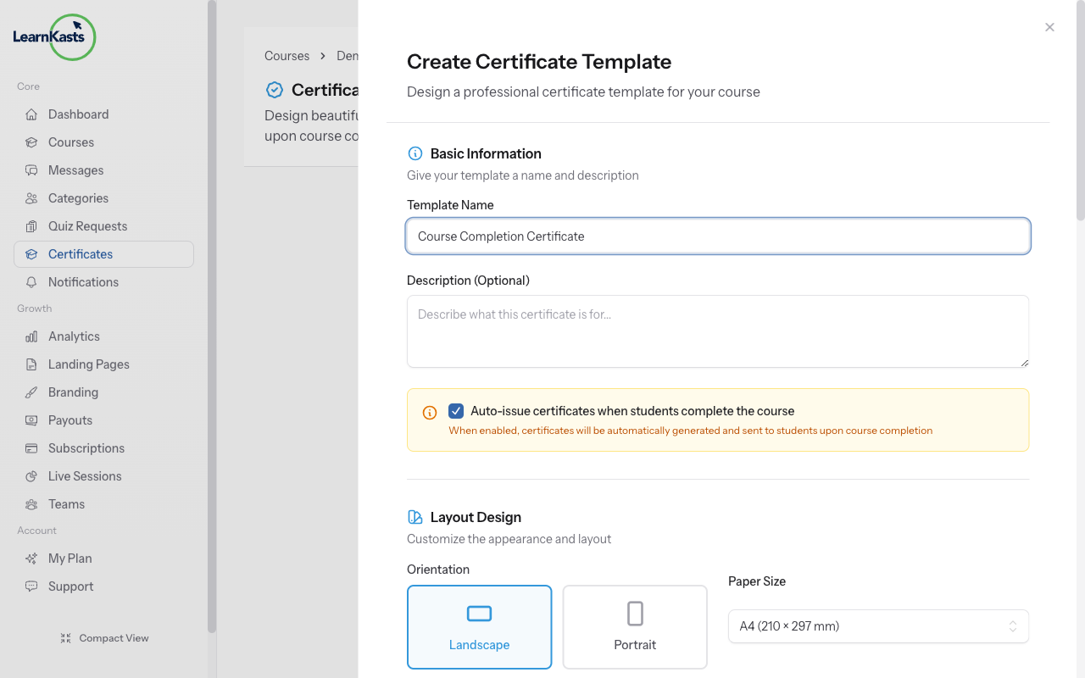Click the Support chat icon

tap(31, 586)
